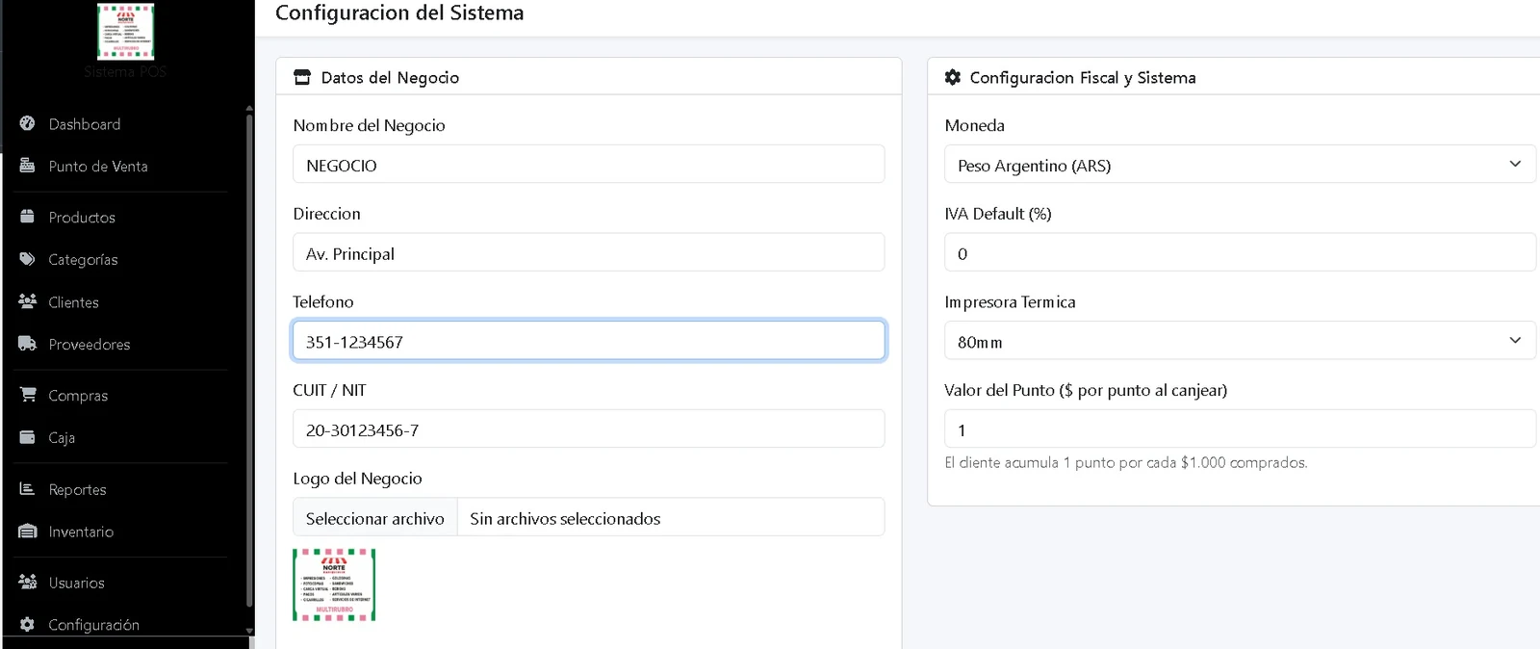
Task: Click the Categorías tags icon
Action: (x=27, y=259)
